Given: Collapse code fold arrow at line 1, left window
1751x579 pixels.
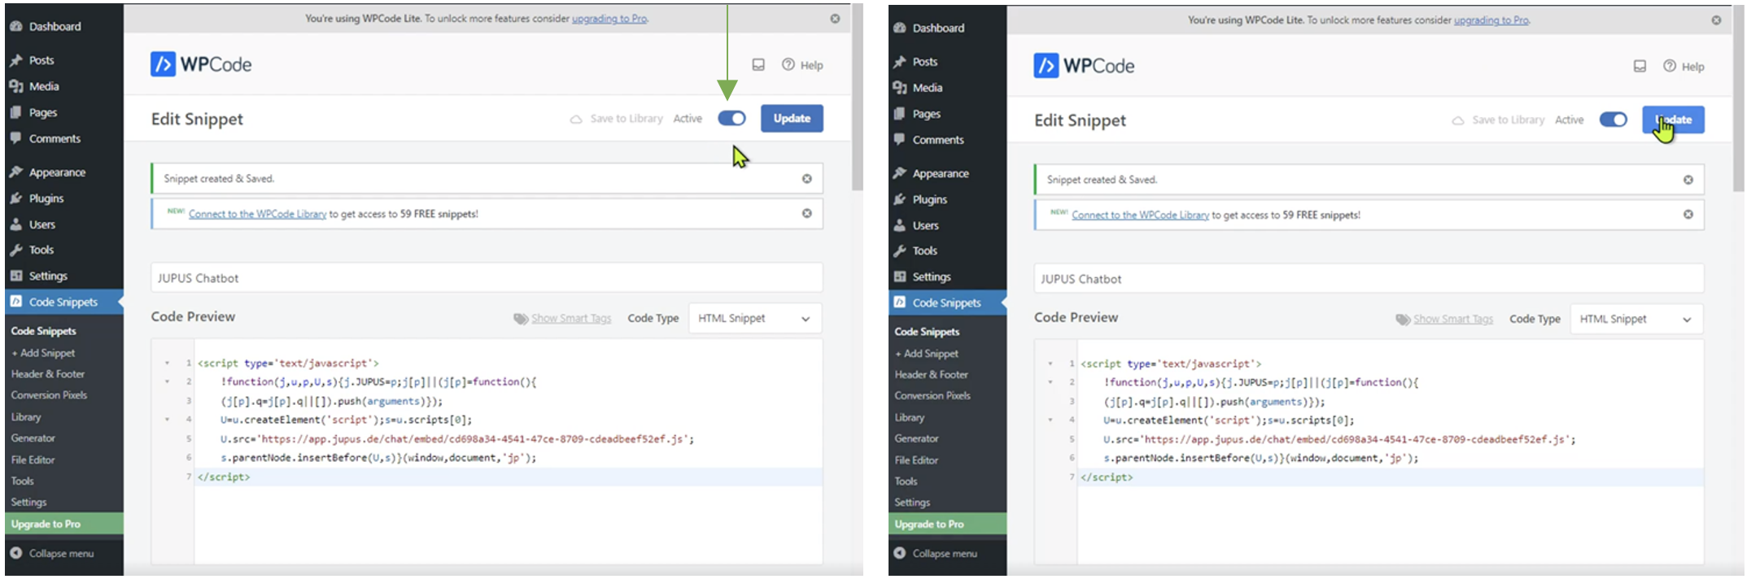Looking at the screenshot, I should [168, 364].
